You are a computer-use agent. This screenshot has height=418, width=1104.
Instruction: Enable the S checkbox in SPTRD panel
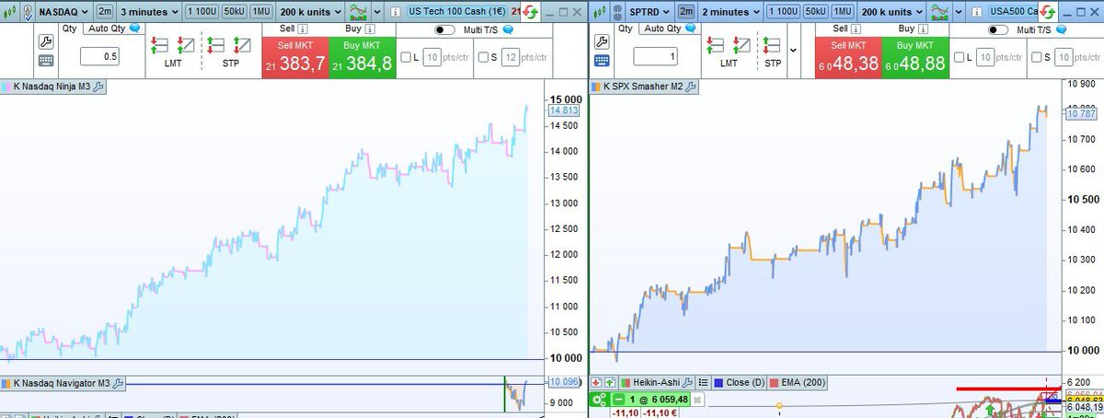(1037, 58)
